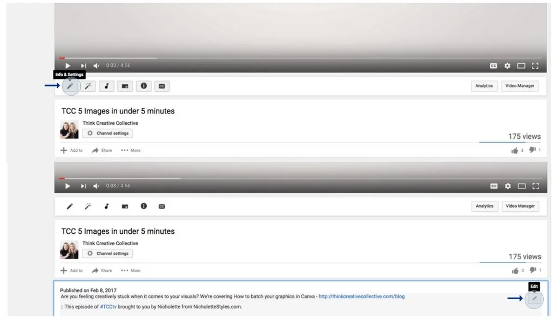The width and height of the screenshot is (553, 323).
Task: Open Subtitles CC icon in upper toolbar
Action: pyautogui.click(x=162, y=86)
